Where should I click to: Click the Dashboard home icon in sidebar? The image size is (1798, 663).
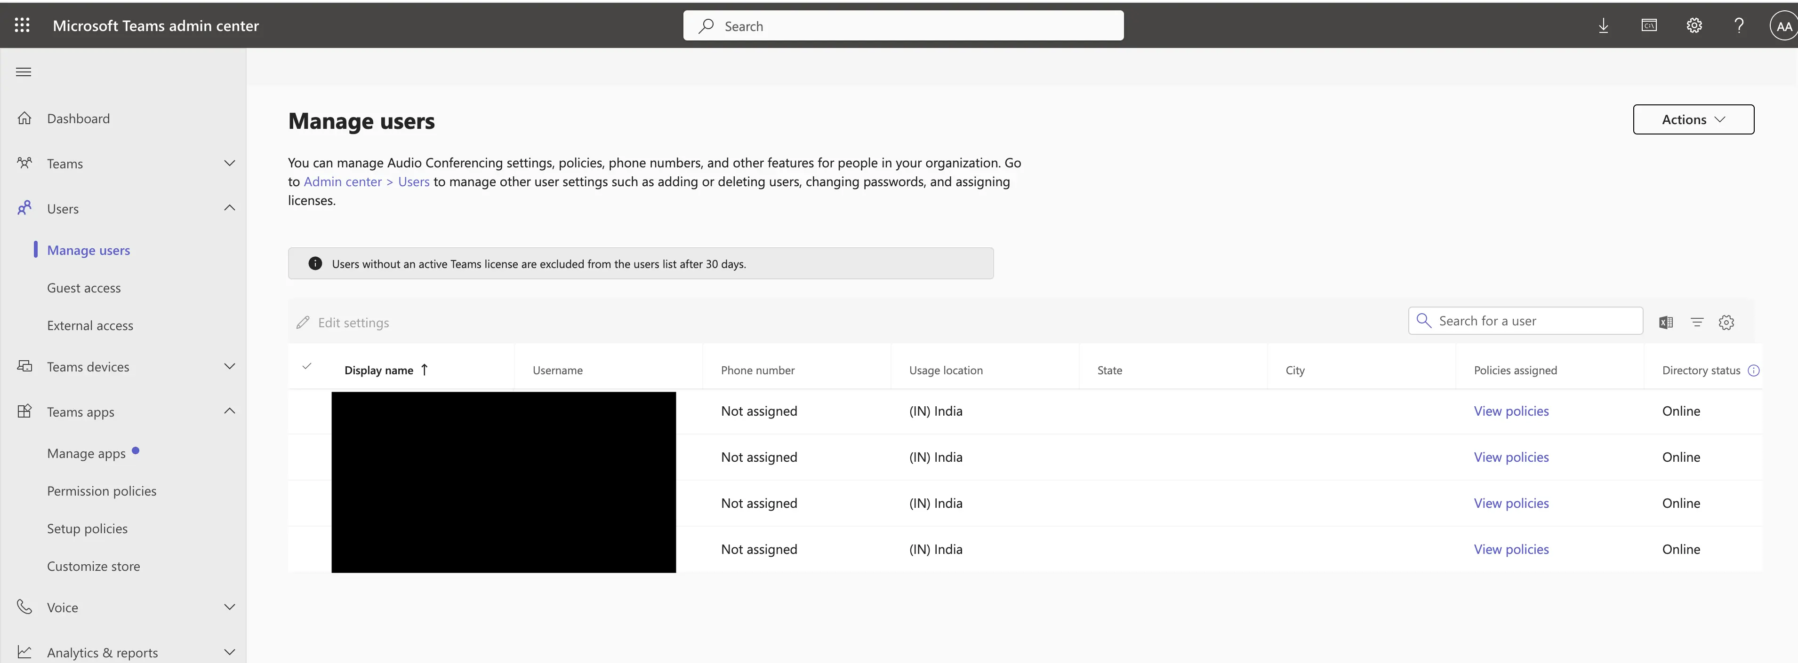click(25, 118)
